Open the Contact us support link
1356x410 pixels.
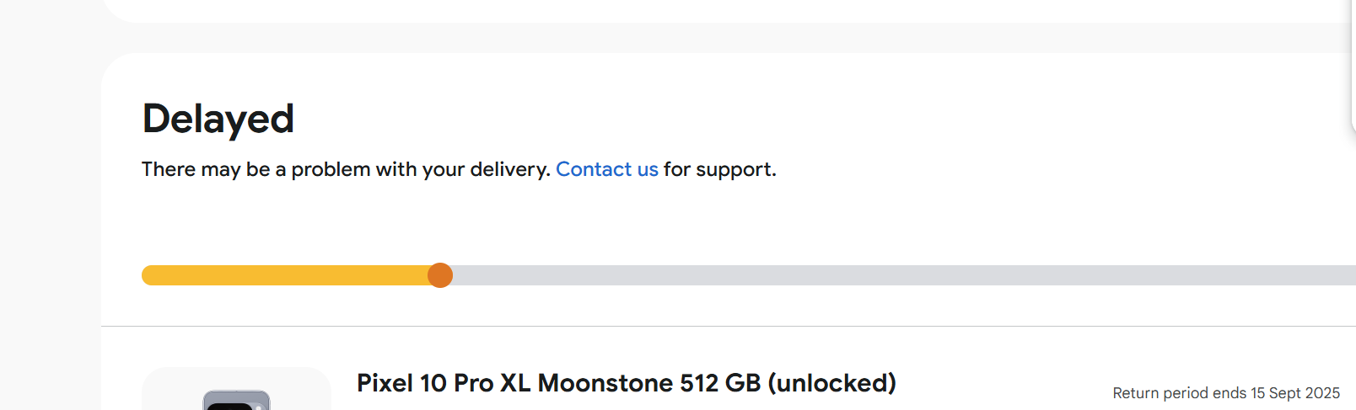(606, 169)
